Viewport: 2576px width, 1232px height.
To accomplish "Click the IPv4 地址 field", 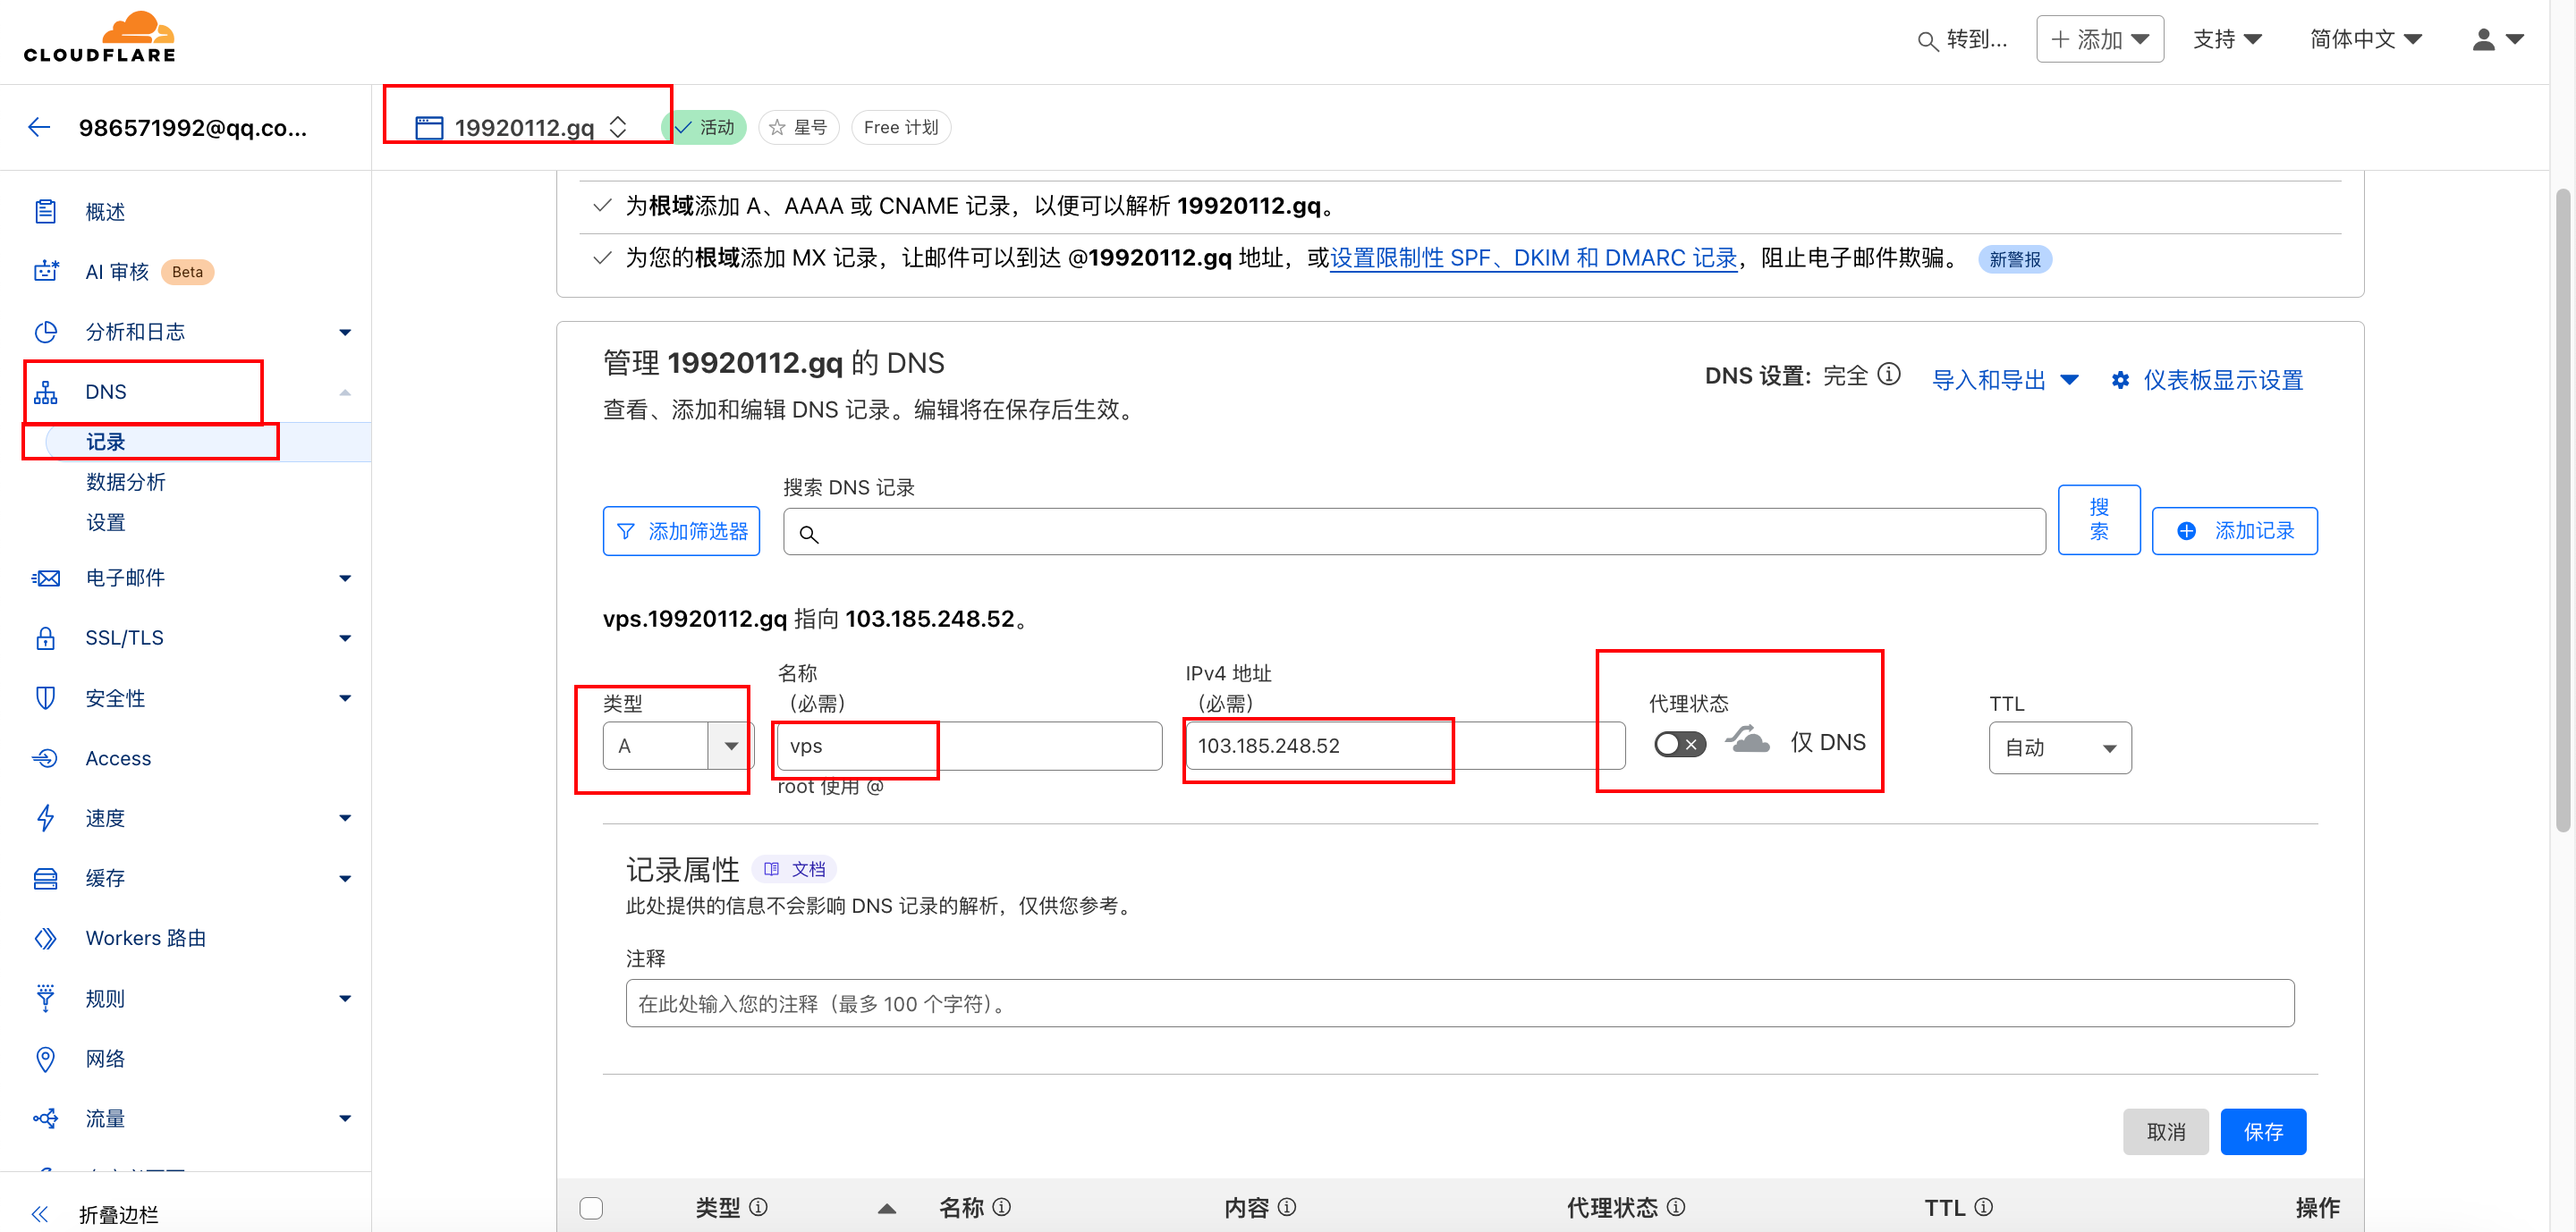I will [x=1405, y=746].
